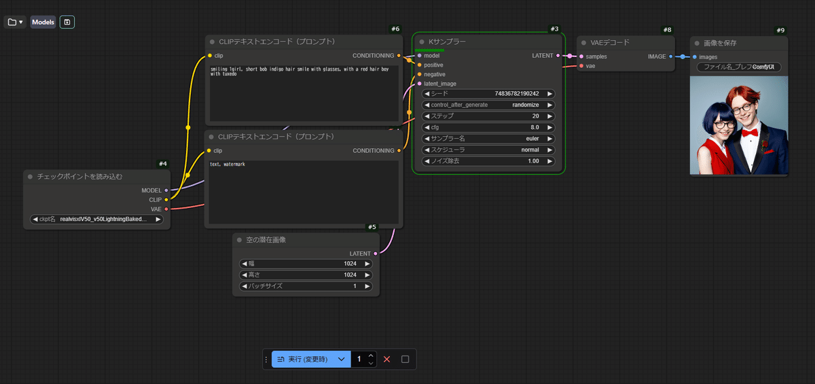Click the negative input socket on Kサンプラー
Viewport: 815px width, 384px height.
click(419, 74)
